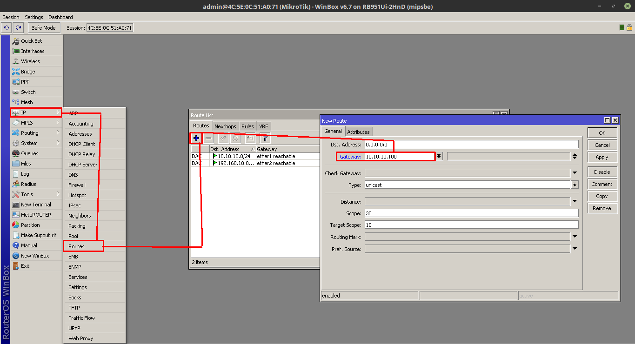Open the Gateway field dropdown arrow

pos(439,157)
